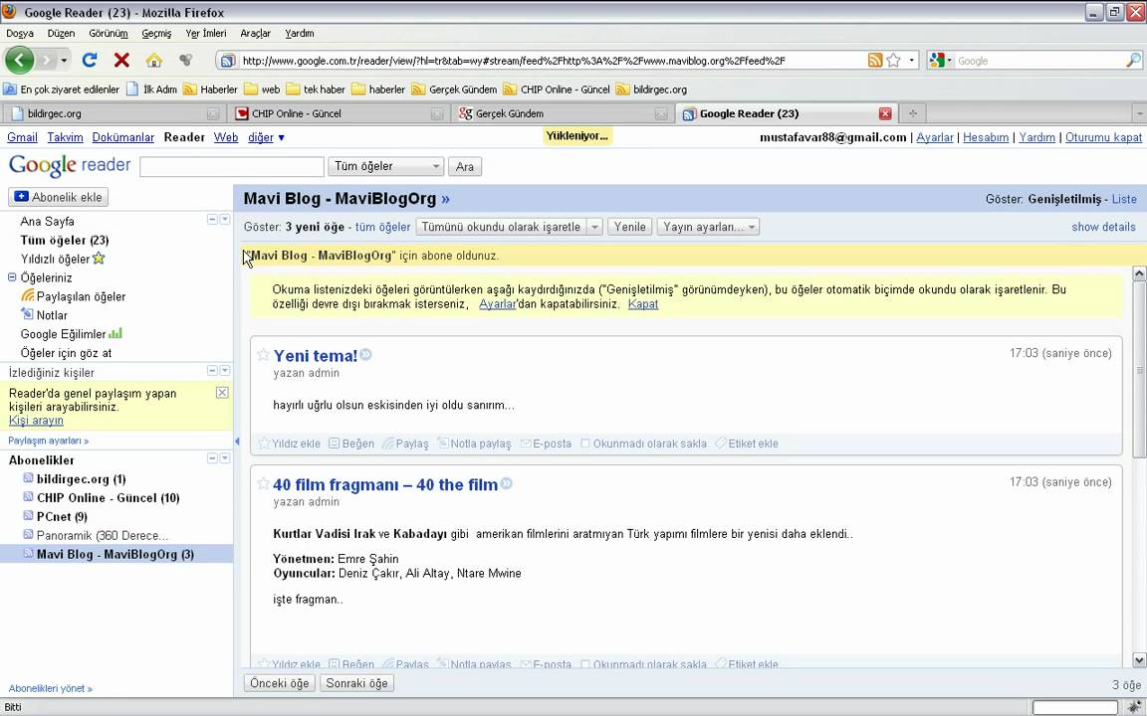Image resolution: width=1147 pixels, height=716 pixels.
Task: Collapse the left sidebar arrow
Action: coord(237,442)
